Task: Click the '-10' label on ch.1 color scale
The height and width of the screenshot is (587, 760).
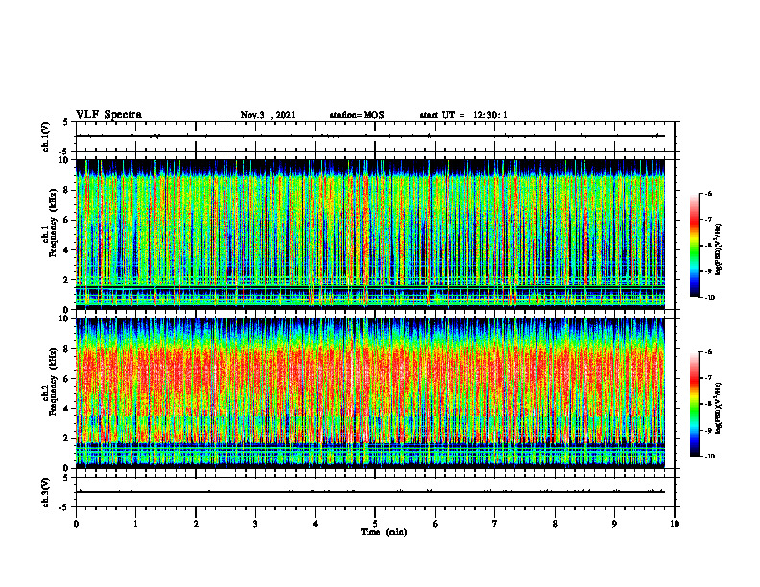Action: pos(709,298)
